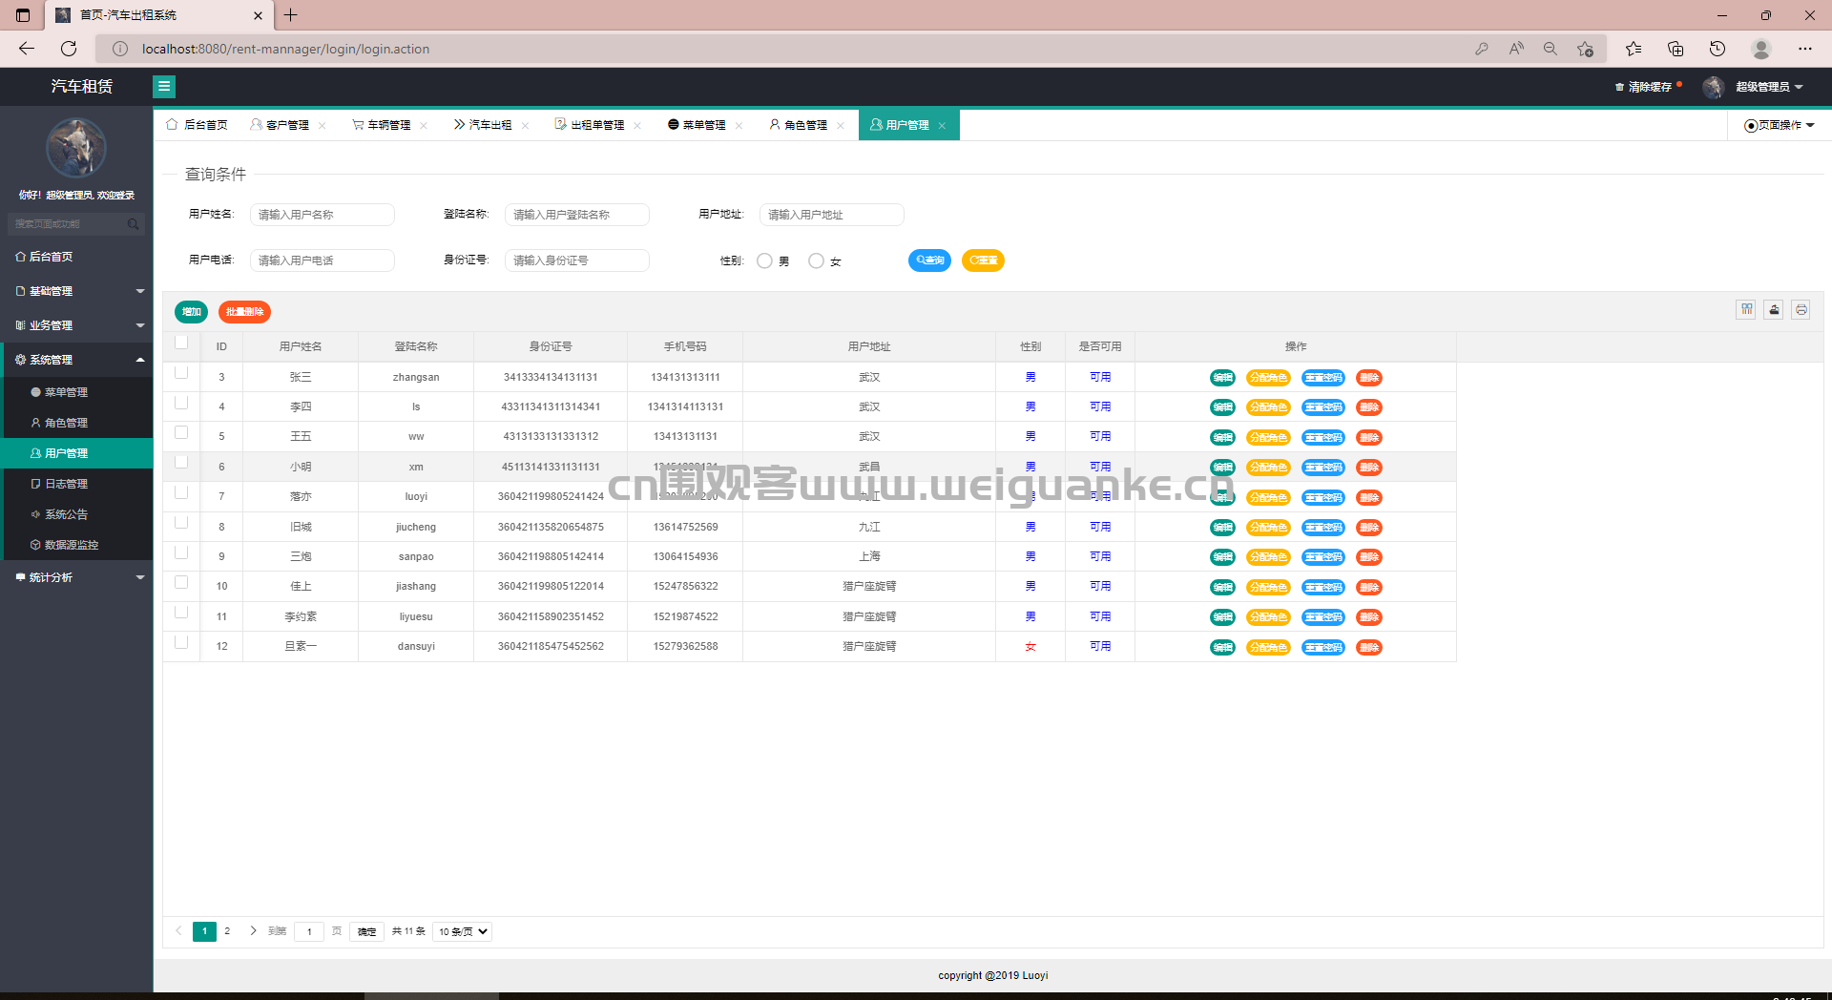Check the row checkbox for 小明

coord(181,463)
